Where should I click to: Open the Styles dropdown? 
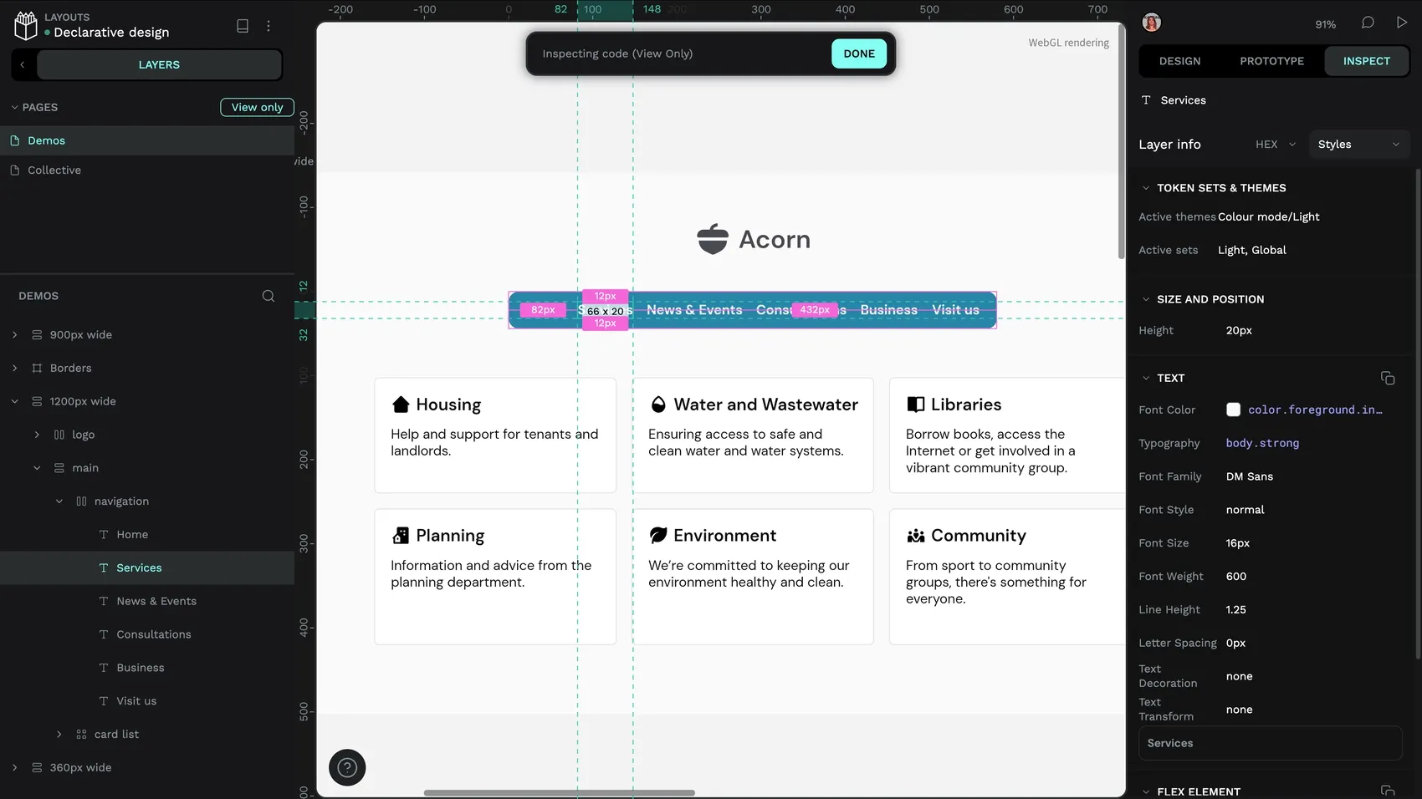pyautogui.click(x=1358, y=145)
